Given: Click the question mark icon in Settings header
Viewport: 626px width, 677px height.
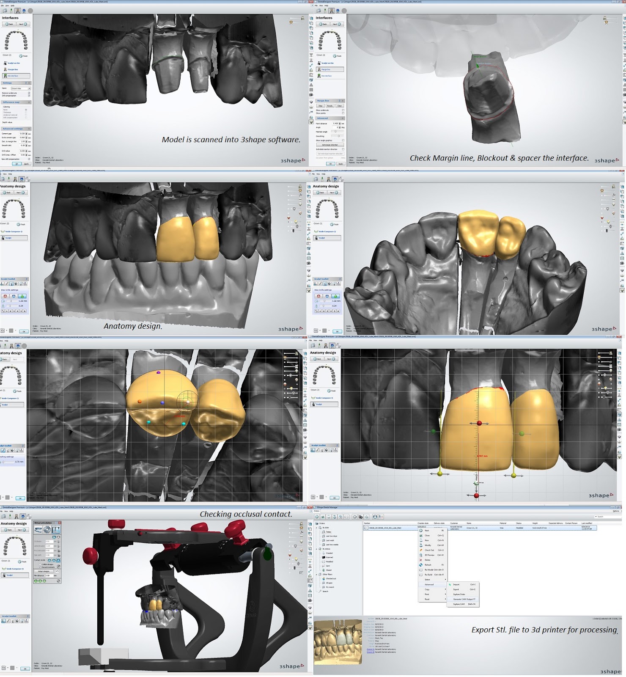Looking at the screenshot, I should click(x=26, y=83).
